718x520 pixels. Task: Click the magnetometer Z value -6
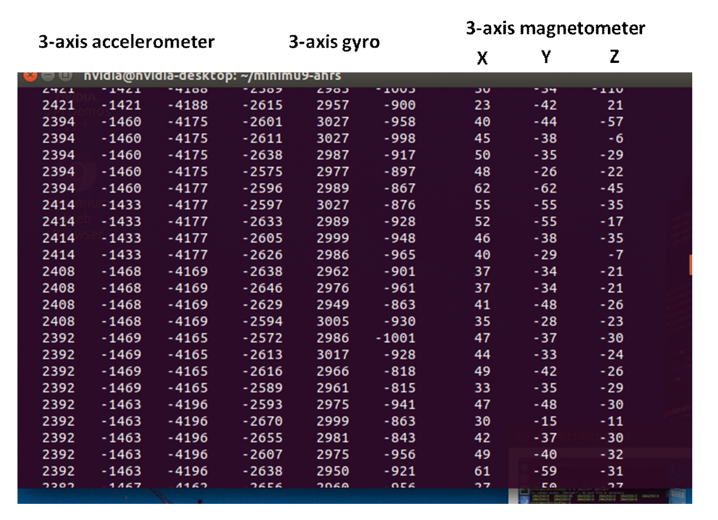616,138
